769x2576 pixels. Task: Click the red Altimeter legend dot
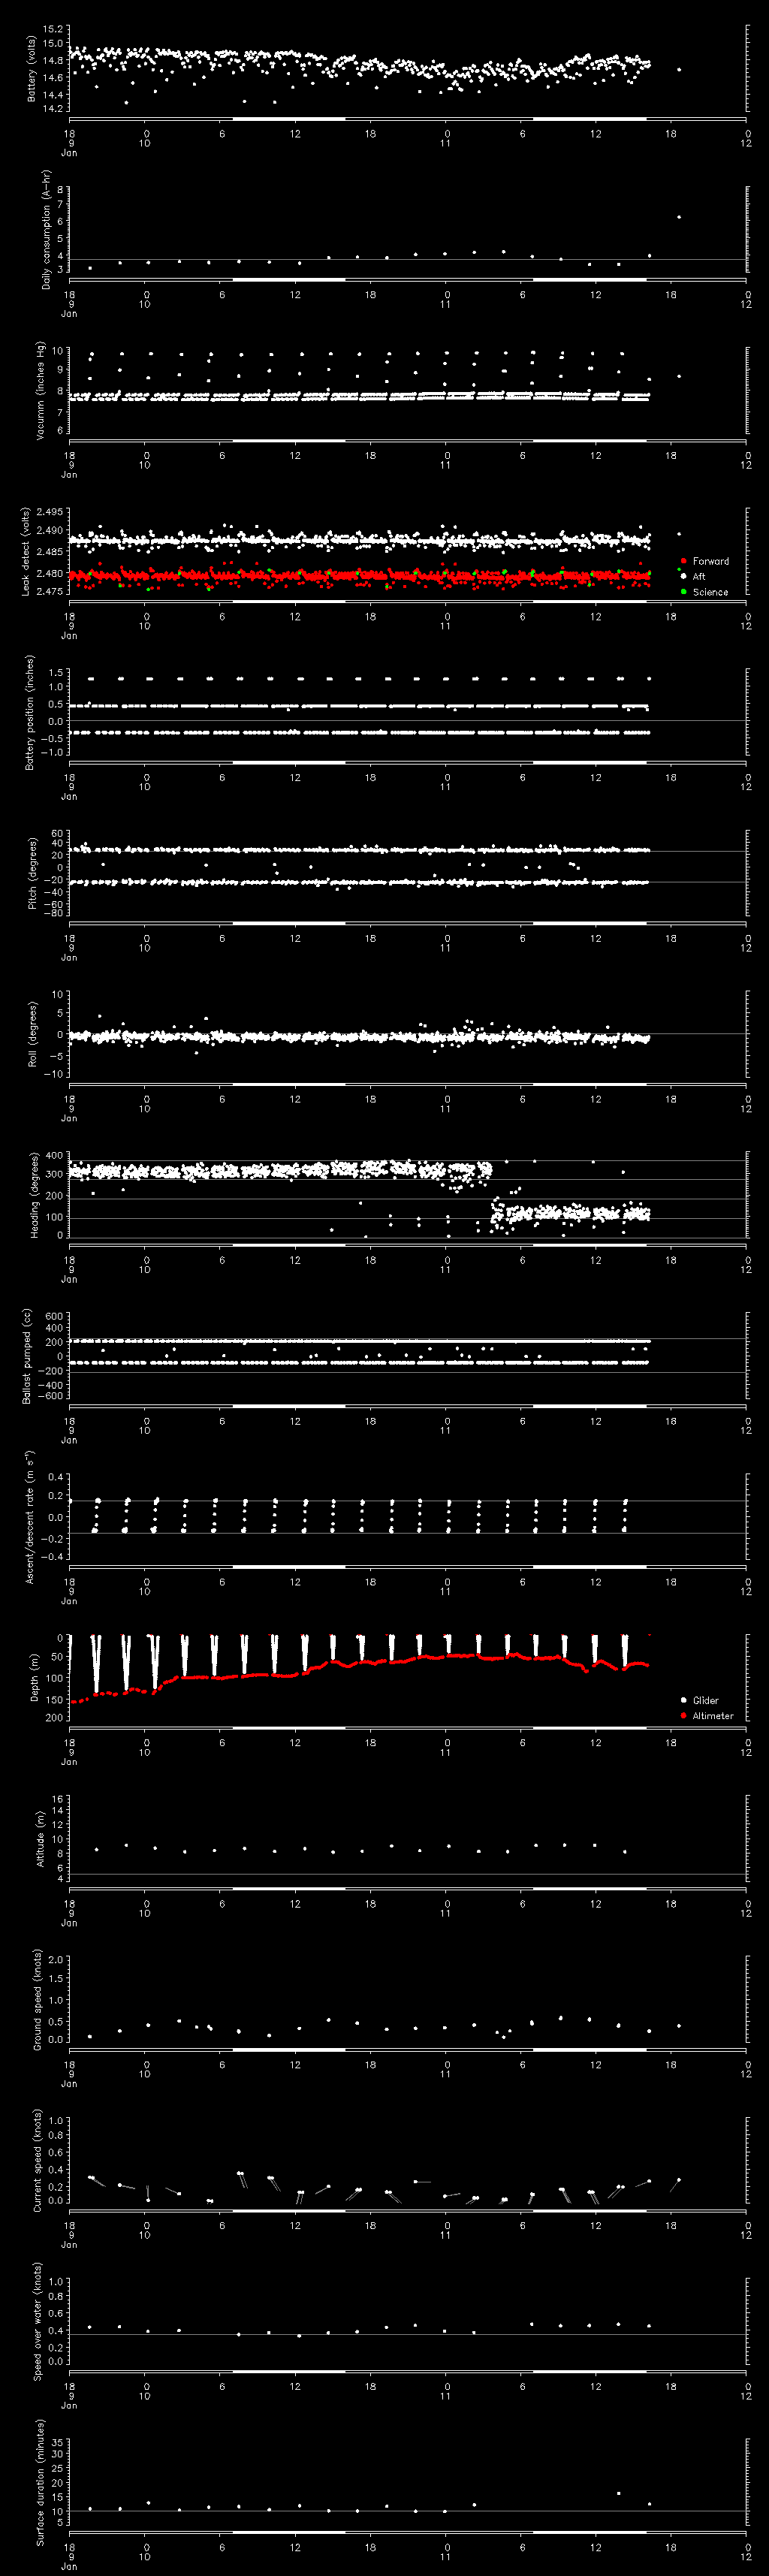(683, 1715)
